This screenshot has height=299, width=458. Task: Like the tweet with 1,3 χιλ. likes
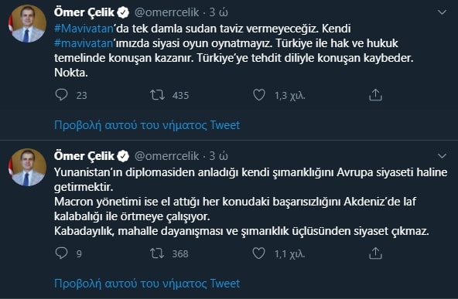pyautogui.click(x=259, y=95)
